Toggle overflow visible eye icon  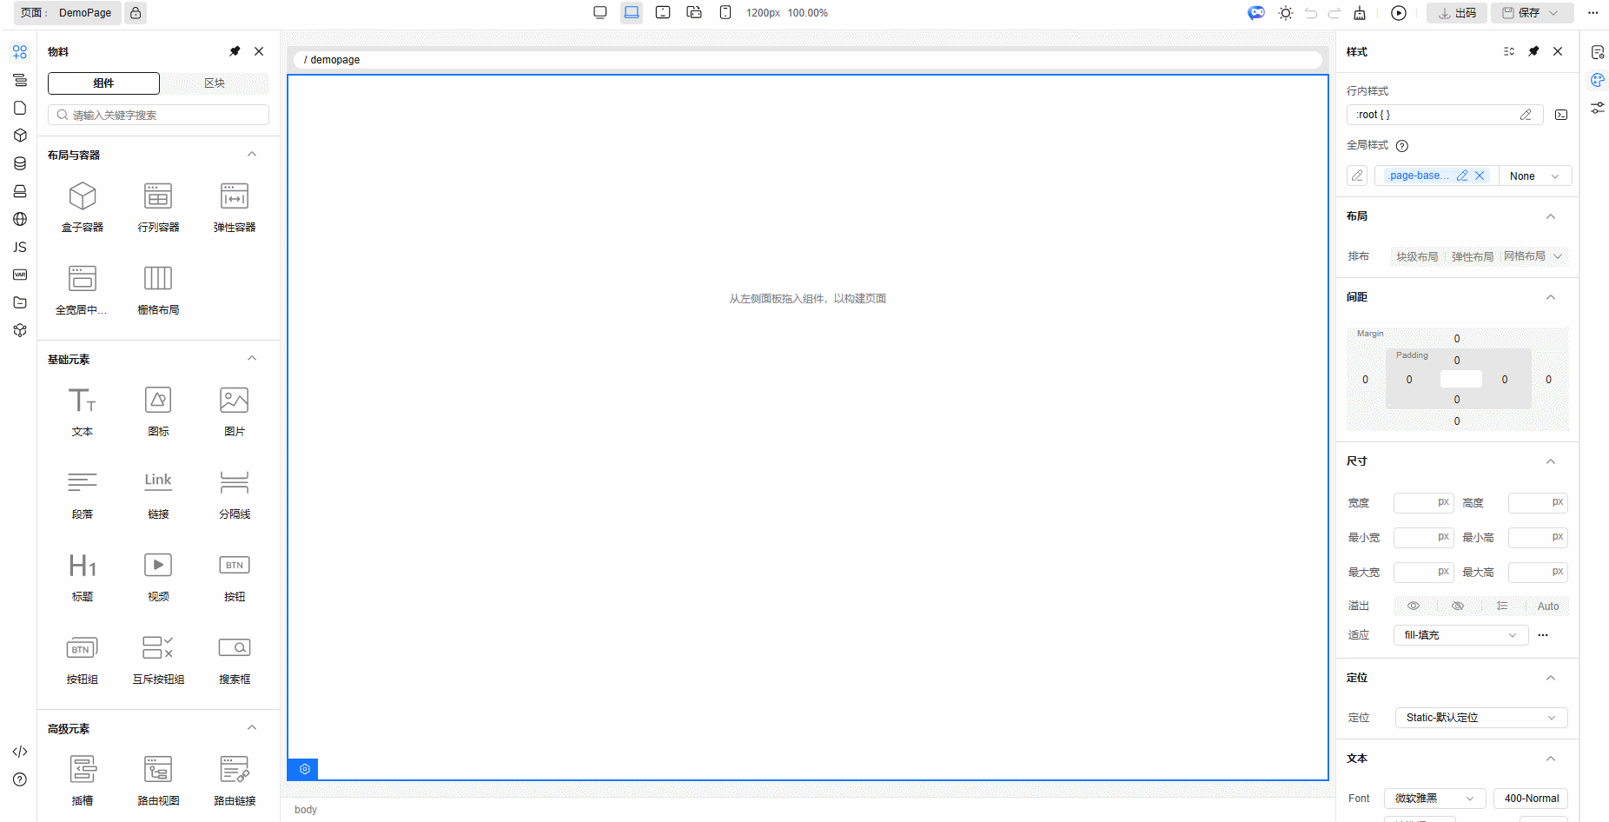(x=1414, y=606)
